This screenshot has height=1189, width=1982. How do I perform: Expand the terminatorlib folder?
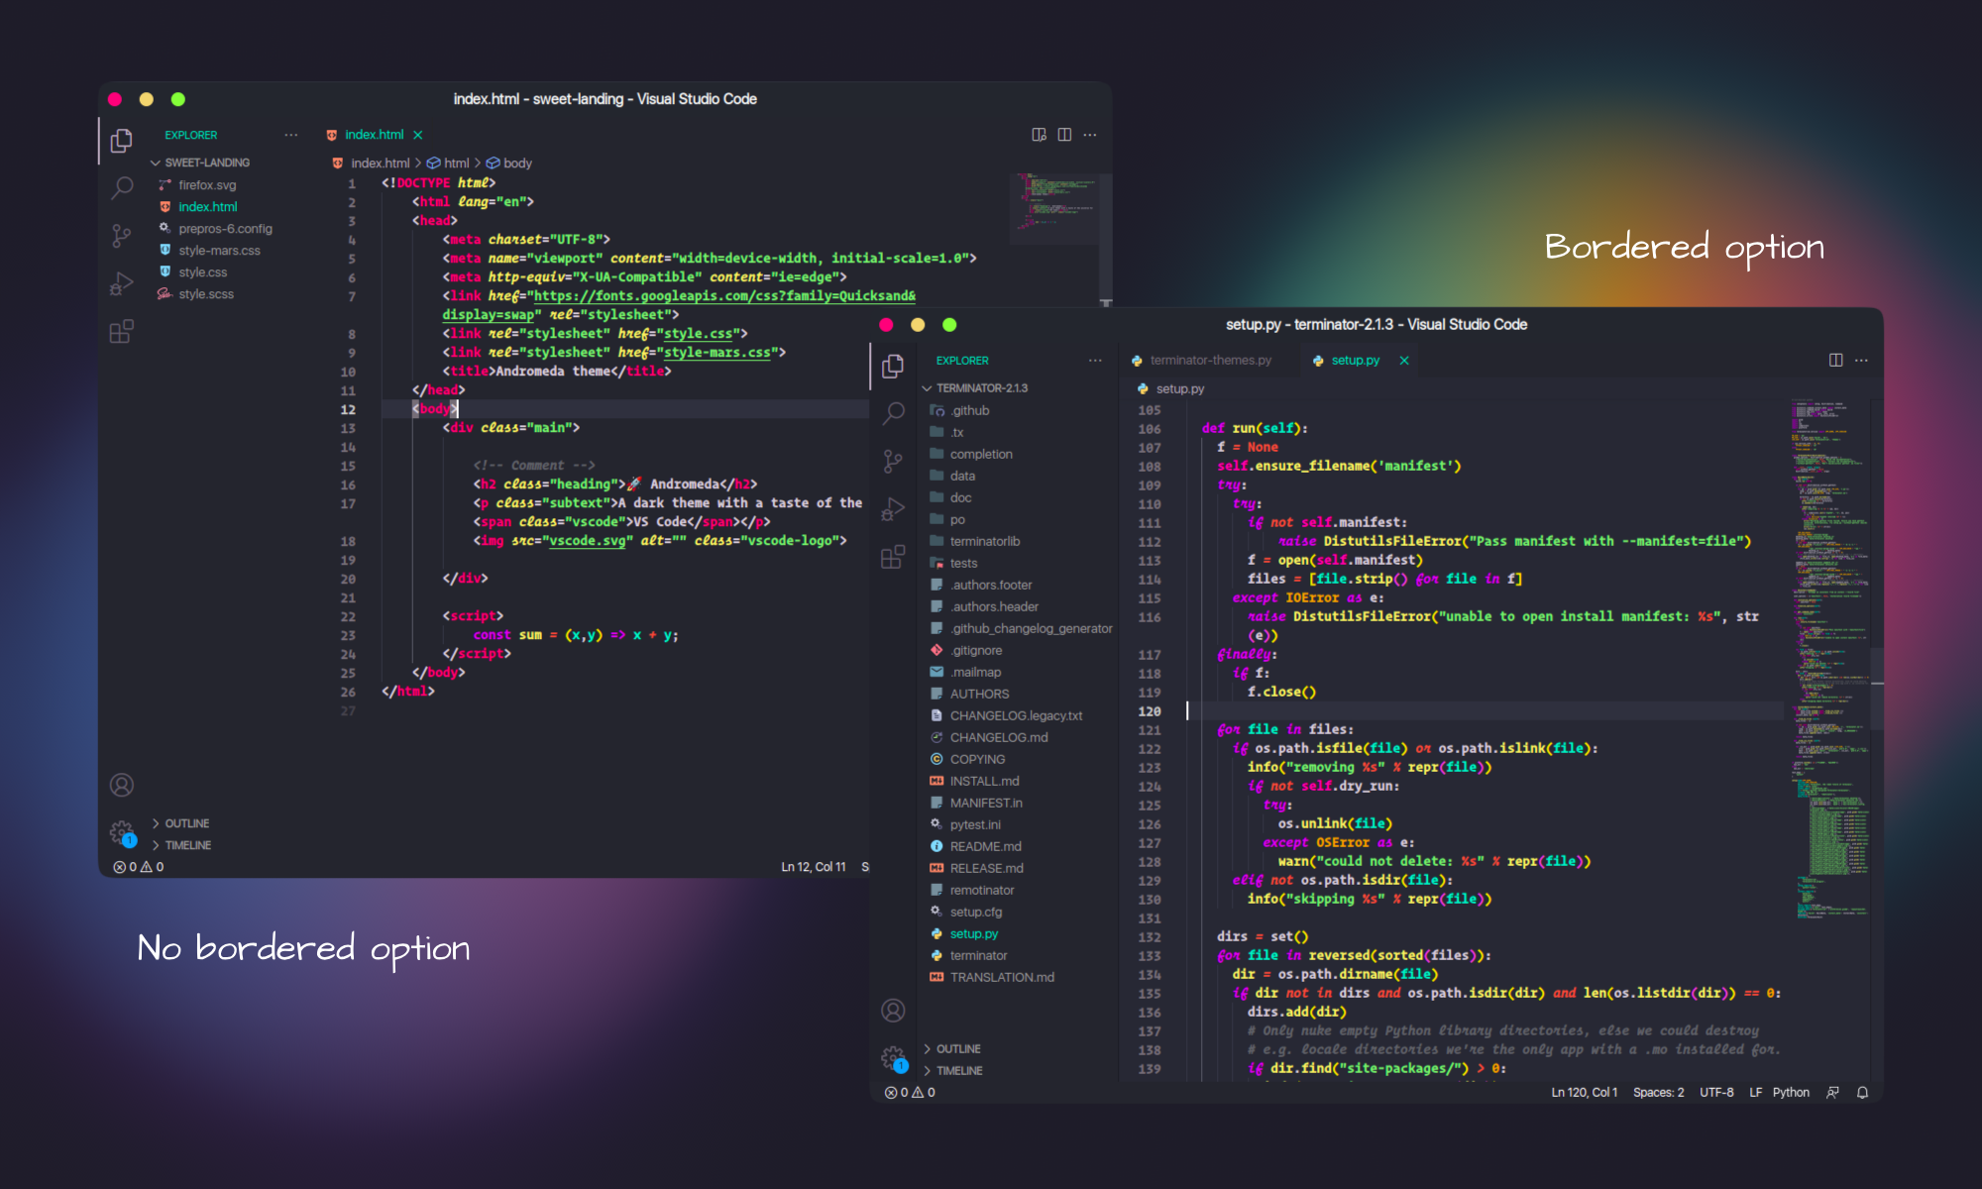pos(984,541)
